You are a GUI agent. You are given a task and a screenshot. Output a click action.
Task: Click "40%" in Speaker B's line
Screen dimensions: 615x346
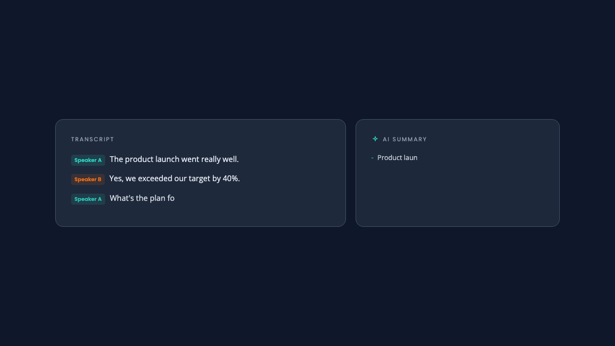[231, 178]
